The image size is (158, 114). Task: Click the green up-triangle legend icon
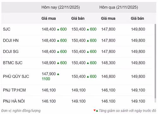point(97,111)
